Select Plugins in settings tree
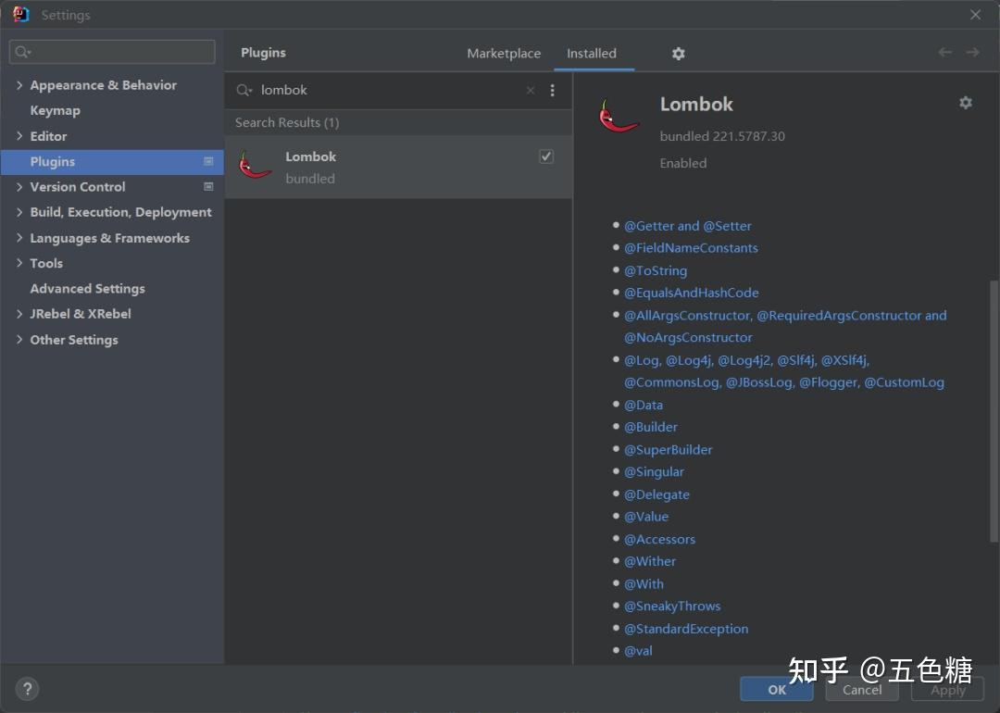This screenshot has width=1000, height=713. [112, 161]
